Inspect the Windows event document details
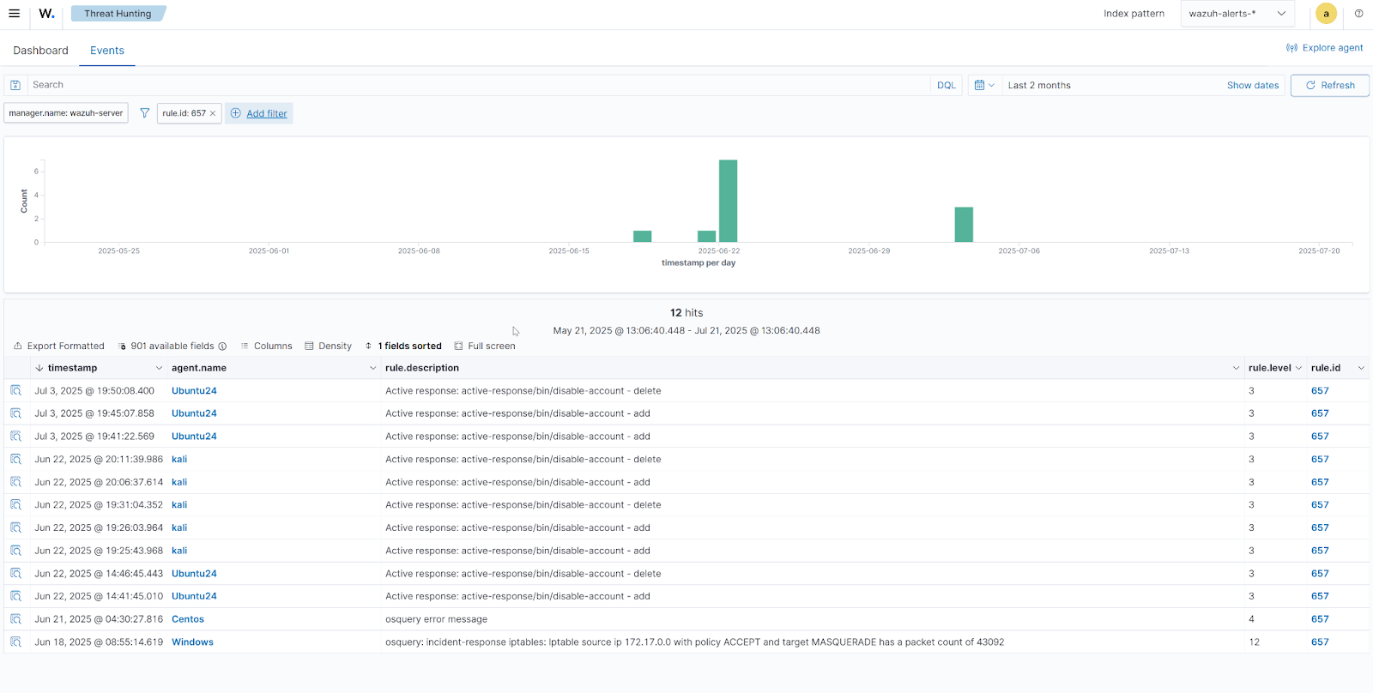 coord(15,642)
